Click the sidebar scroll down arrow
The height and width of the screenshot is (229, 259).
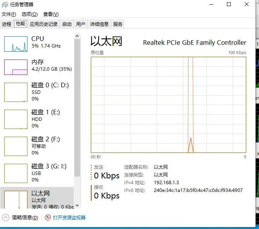pyautogui.click(x=77, y=205)
